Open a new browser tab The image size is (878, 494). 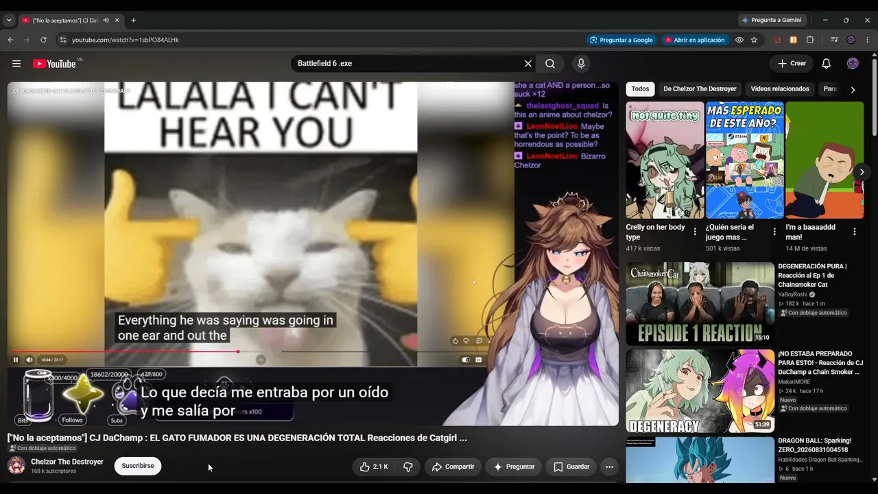click(133, 21)
